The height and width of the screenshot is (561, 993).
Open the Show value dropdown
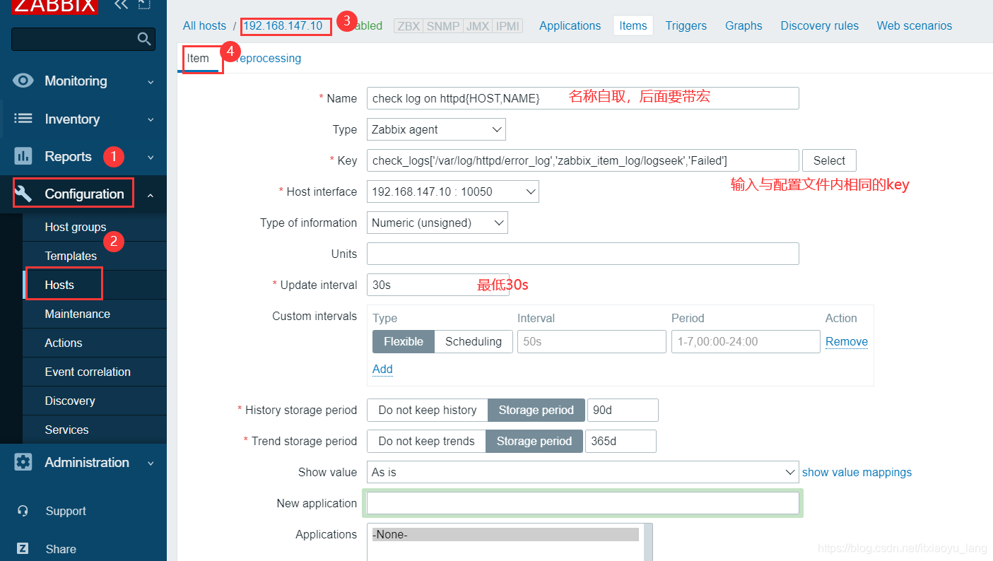coord(583,472)
